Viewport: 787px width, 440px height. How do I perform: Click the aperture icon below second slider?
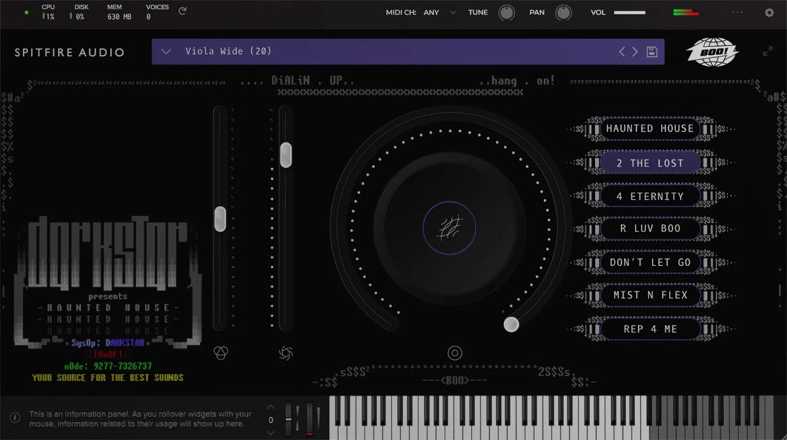[285, 353]
